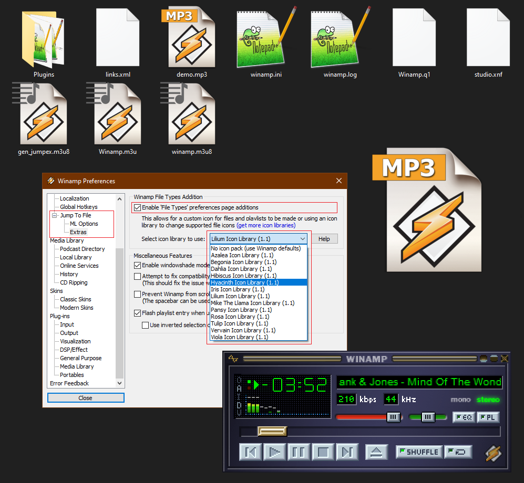Click the Next track button in Winamp player

347,453
